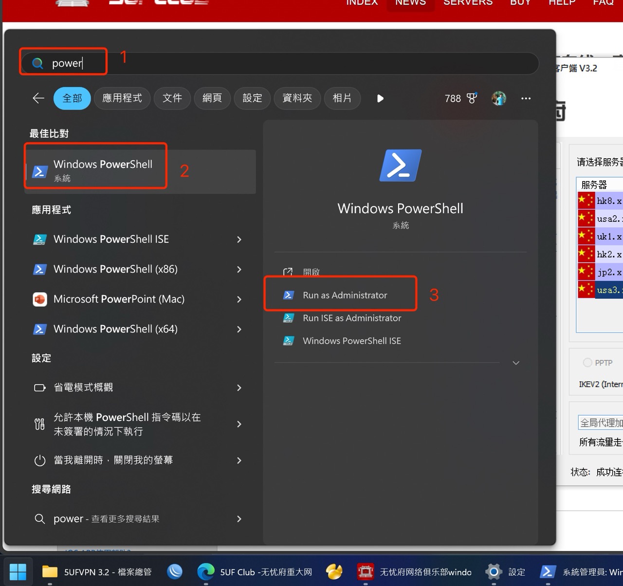Select the 設定 filter tab

point(252,98)
